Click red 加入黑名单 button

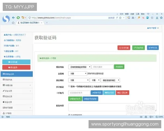(122, 93)
